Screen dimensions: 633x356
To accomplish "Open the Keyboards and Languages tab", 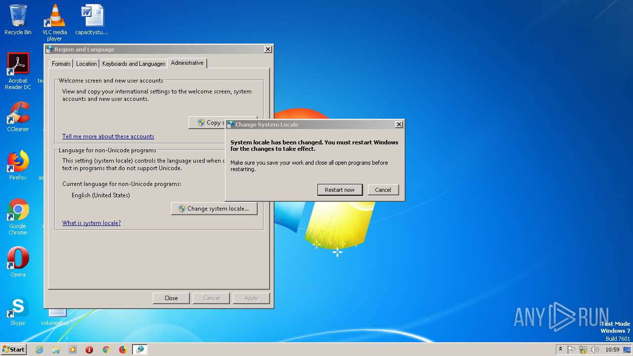I will pos(134,64).
